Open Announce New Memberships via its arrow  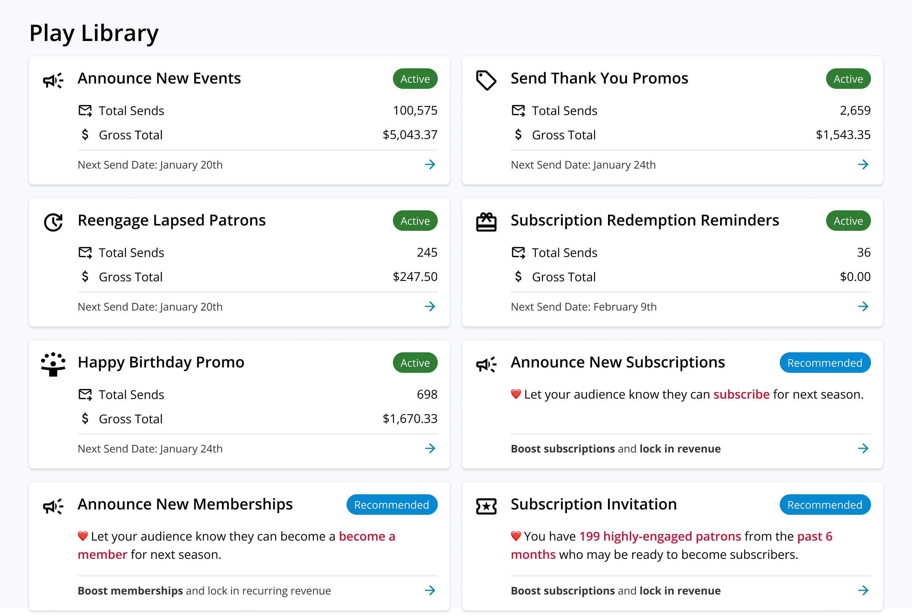pyautogui.click(x=430, y=590)
